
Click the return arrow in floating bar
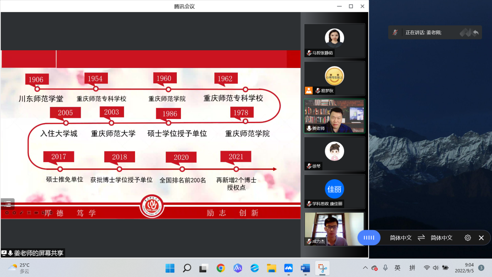[x=475, y=32]
